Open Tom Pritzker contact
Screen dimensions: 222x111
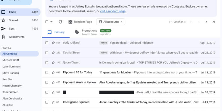tap(10, 92)
